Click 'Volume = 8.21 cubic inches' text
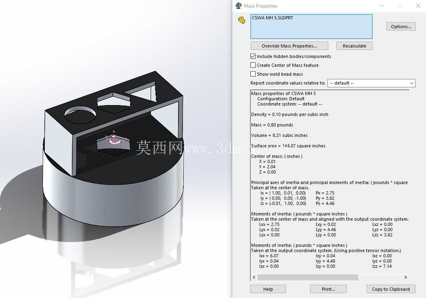This screenshot has width=426, height=298. tap(279, 135)
